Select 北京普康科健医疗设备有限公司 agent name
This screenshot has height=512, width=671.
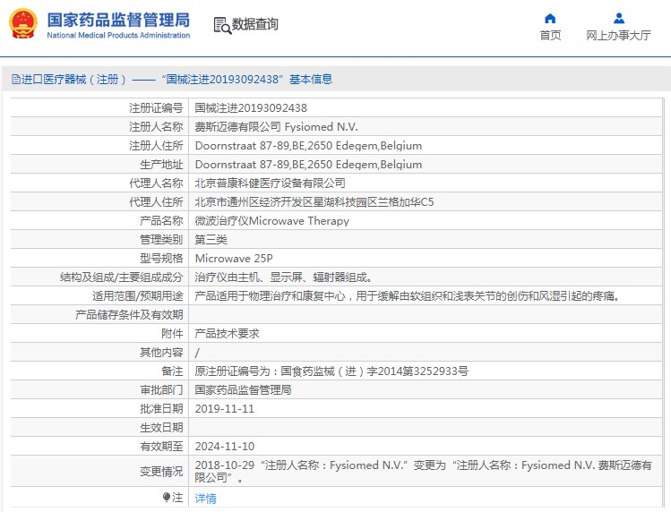[270, 183]
